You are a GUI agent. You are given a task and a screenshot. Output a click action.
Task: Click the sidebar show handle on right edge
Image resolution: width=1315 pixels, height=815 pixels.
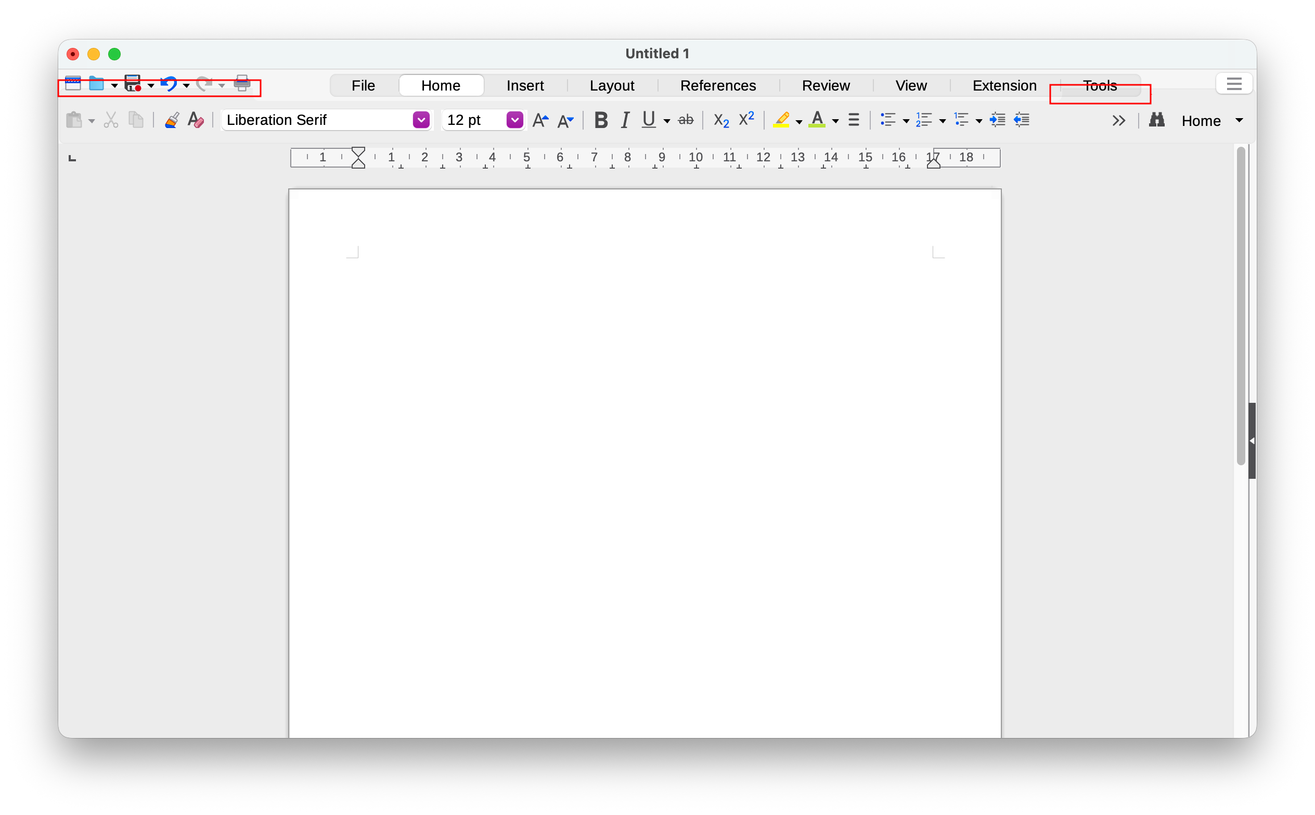(1252, 440)
